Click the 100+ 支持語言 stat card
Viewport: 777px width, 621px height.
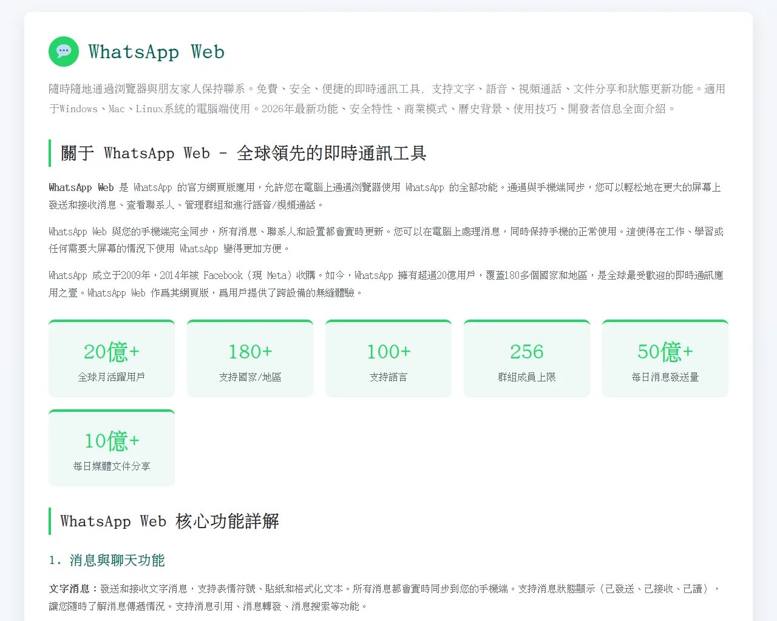[388, 358]
